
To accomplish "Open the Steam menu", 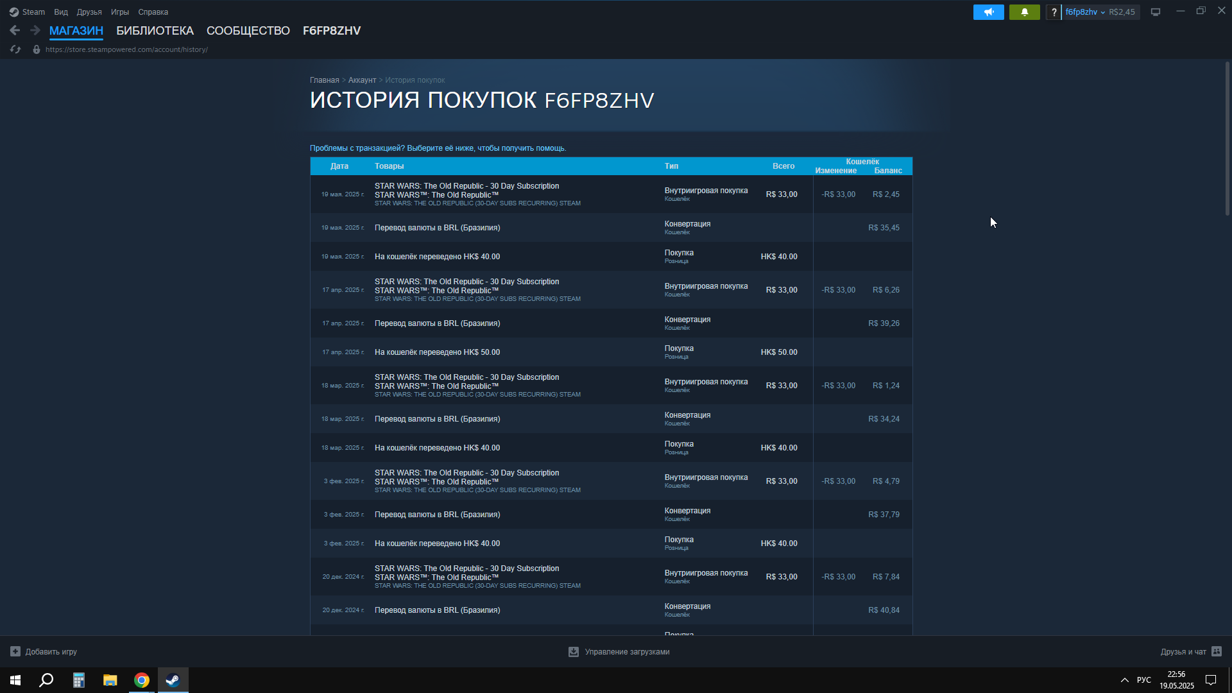I will (x=28, y=12).
